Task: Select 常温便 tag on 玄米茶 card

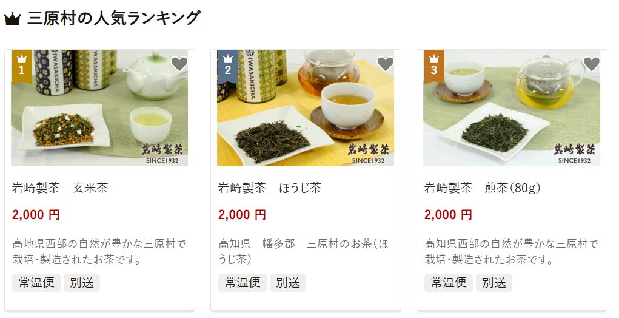Action: pyautogui.click(x=36, y=283)
